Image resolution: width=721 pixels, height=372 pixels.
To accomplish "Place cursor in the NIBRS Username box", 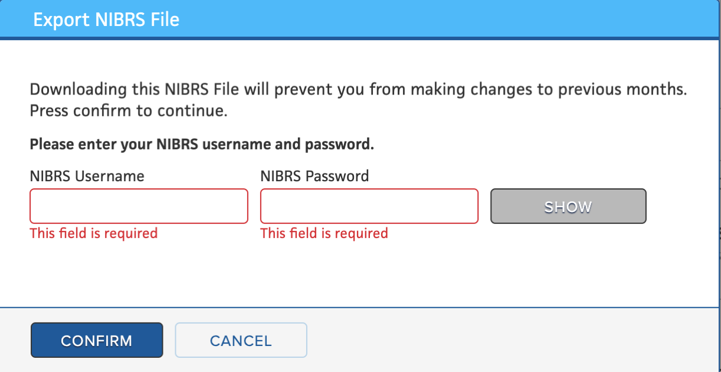I will coord(139,206).
